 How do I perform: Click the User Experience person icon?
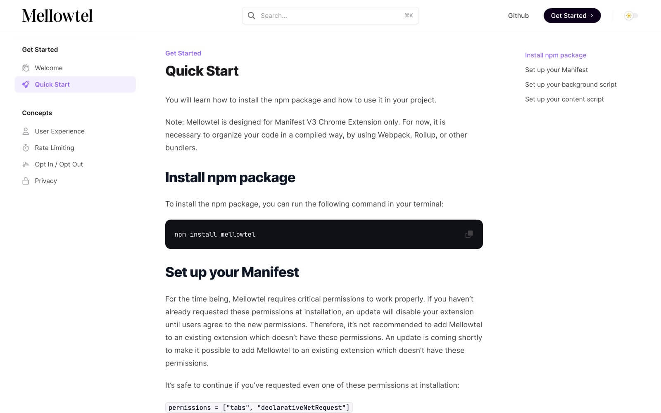pyautogui.click(x=26, y=131)
